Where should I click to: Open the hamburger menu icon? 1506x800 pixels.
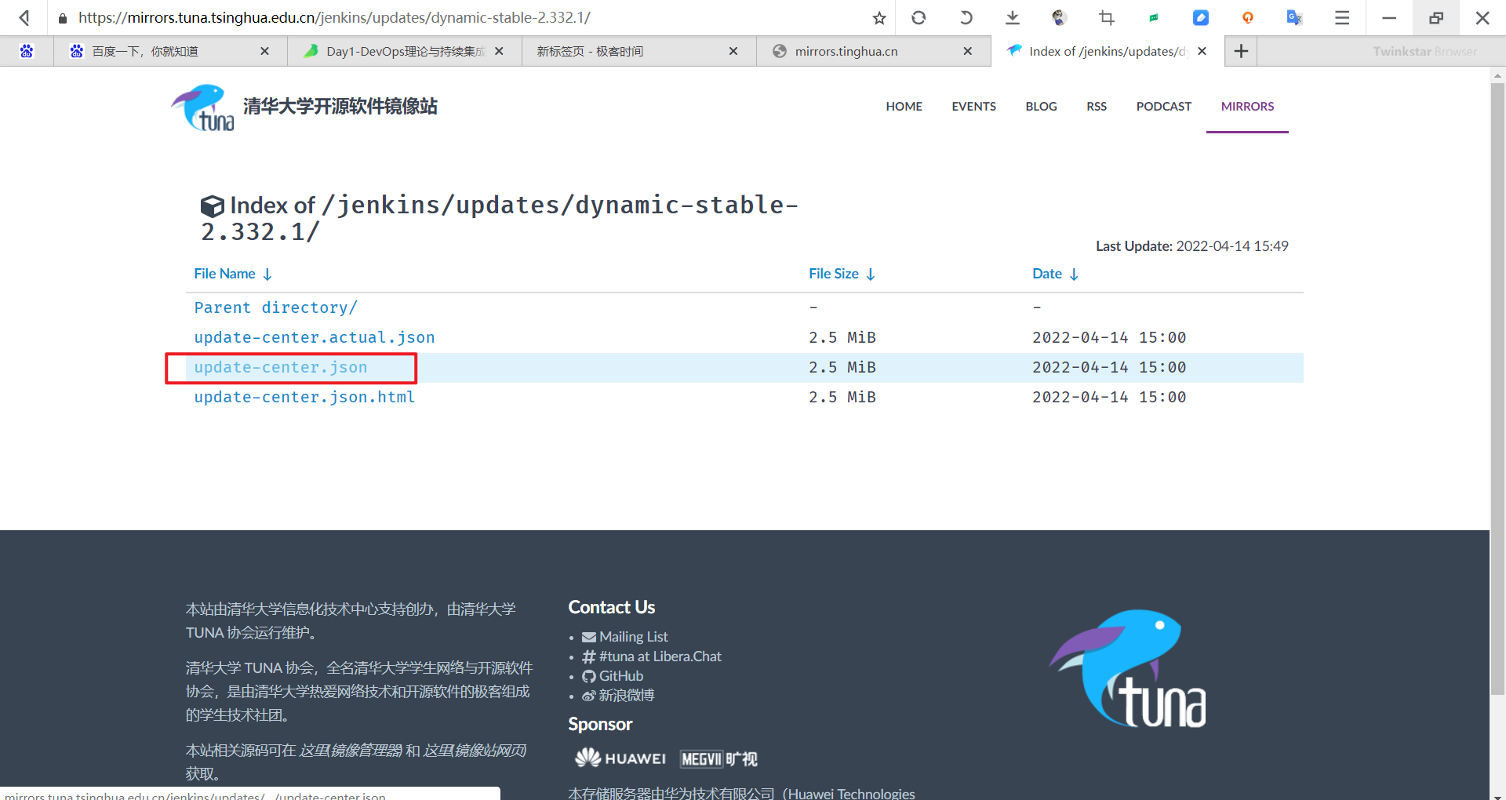click(x=1342, y=17)
